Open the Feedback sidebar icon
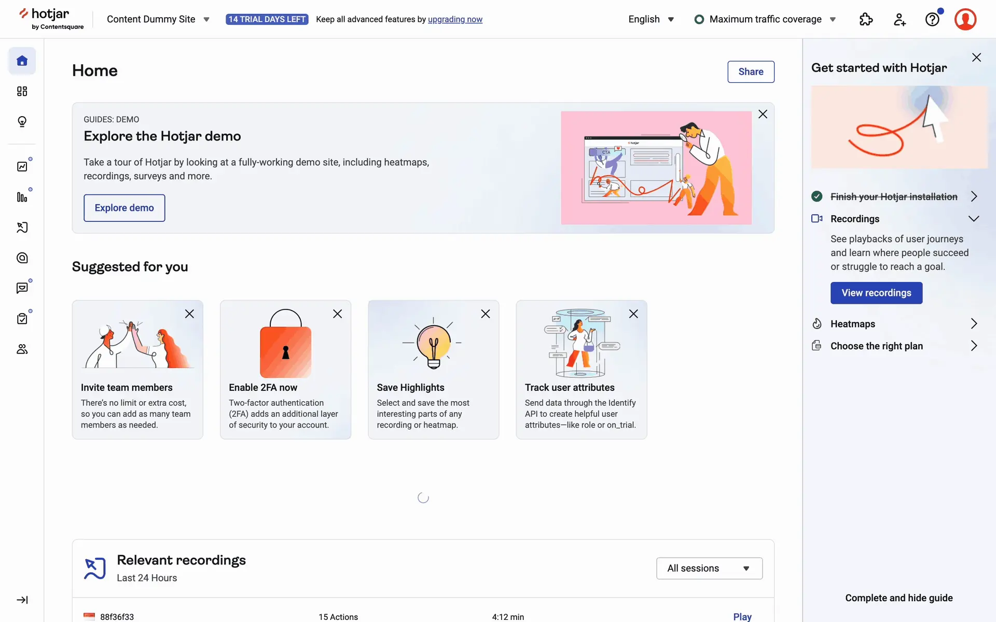 [22, 288]
